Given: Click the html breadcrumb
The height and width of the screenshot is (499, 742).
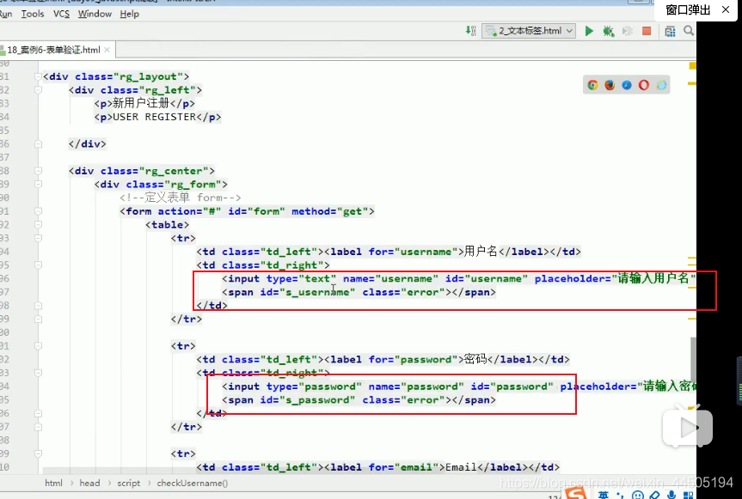Looking at the screenshot, I should [53, 483].
